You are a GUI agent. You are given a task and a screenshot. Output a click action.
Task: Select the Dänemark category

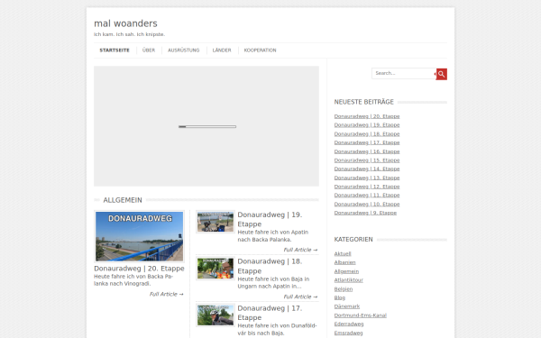347,306
